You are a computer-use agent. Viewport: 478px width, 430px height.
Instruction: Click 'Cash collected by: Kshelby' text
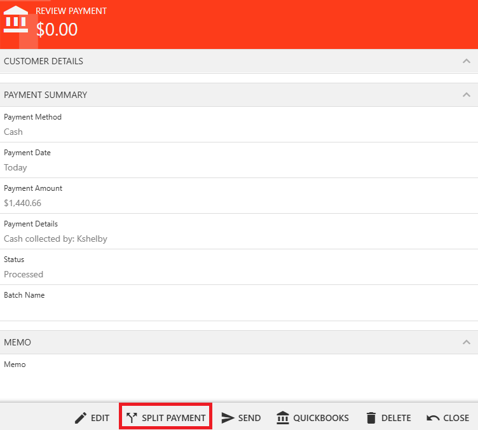55,239
